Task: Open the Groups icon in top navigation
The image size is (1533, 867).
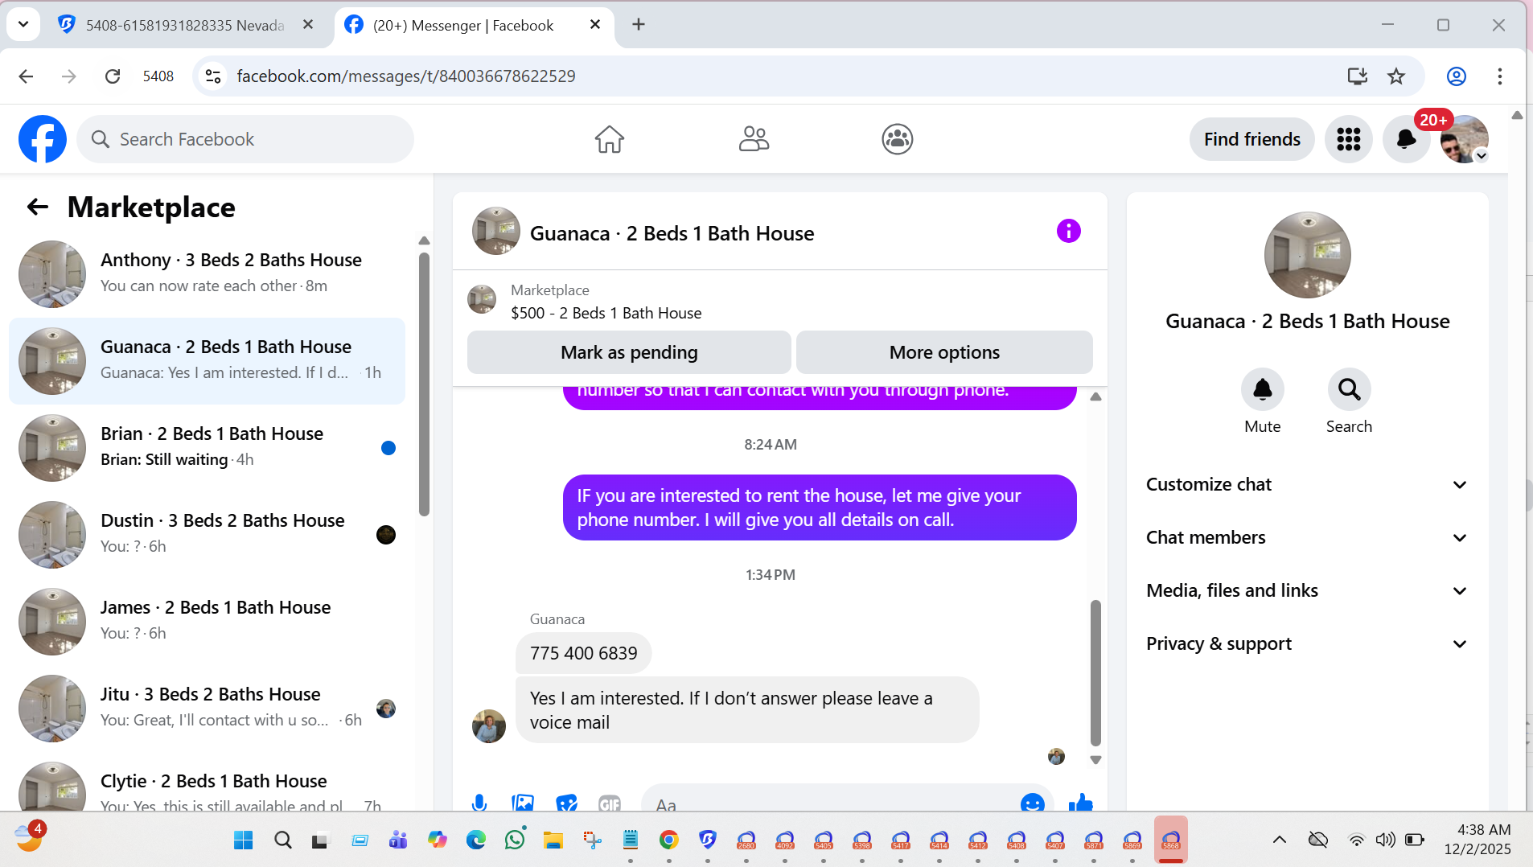Action: click(x=897, y=139)
